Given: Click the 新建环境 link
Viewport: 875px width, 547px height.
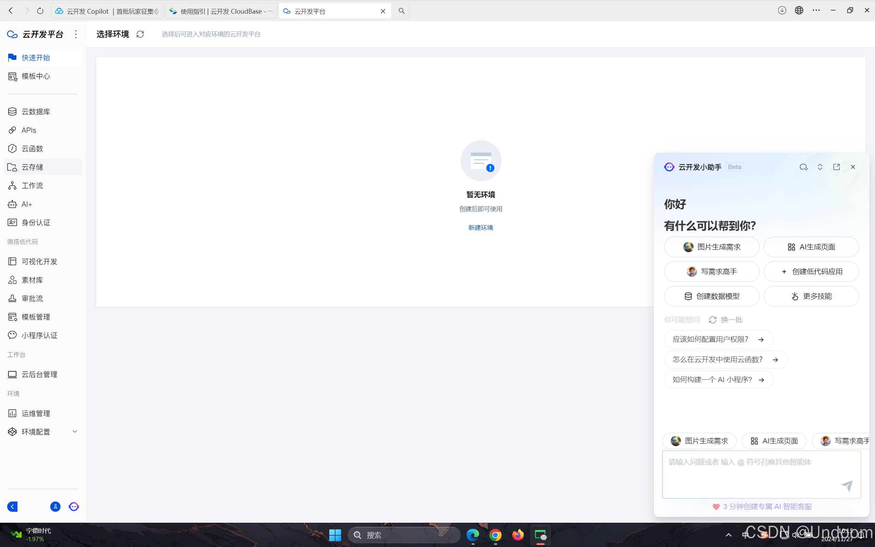Looking at the screenshot, I should click(x=480, y=227).
